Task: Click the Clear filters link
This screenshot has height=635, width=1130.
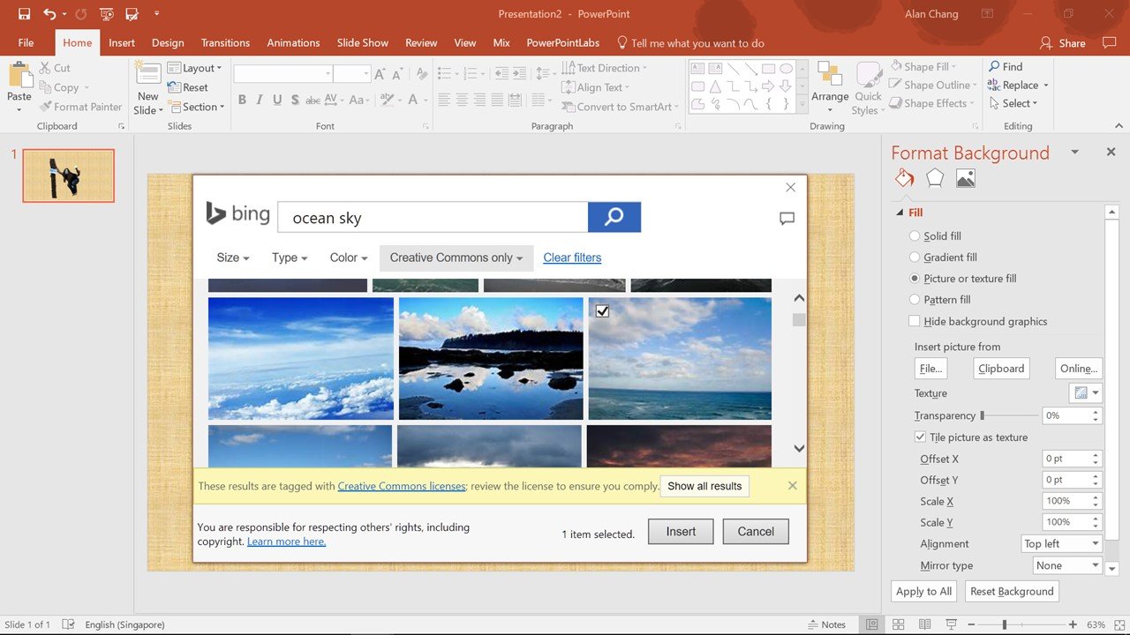Action: [572, 258]
